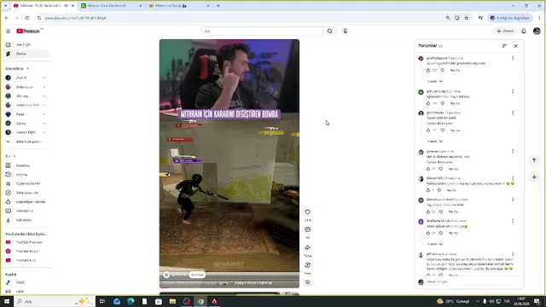Screen dimensions: 546x307
Task: Open Beğendiğim videolar in the sidebar
Action: (26, 201)
